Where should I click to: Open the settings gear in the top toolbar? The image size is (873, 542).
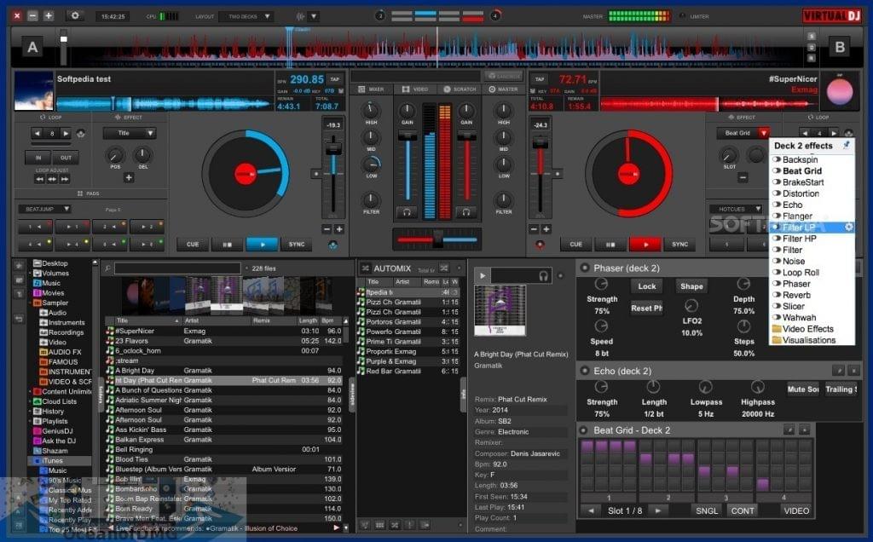tap(75, 14)
